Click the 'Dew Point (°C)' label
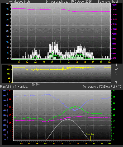This screenshot has width=123, height=147. [113, 87]
